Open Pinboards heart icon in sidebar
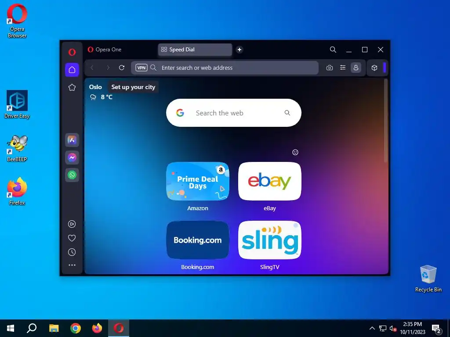The height and width of the screenshot is (337, 450). (x=72, y=238)
